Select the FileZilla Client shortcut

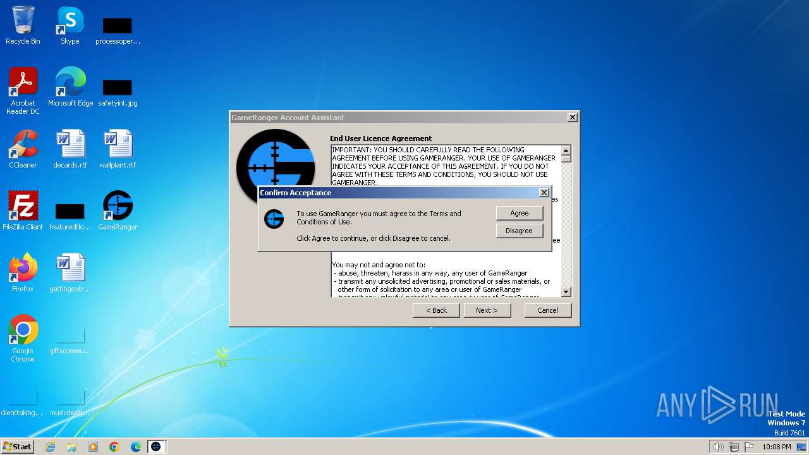click(x=23, y=211)
